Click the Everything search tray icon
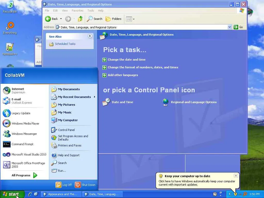264x198 pixels. coord(245,194)
